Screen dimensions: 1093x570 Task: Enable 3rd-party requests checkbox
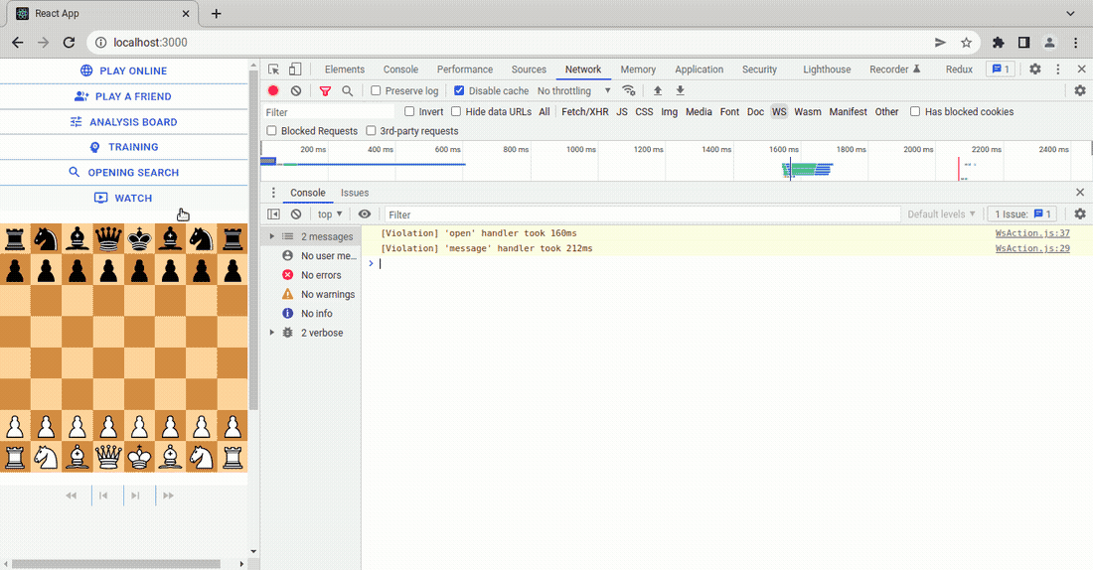(371, 131)
